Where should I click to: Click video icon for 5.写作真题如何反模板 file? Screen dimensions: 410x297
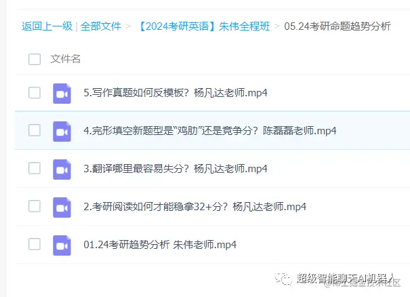coord(62,94)
